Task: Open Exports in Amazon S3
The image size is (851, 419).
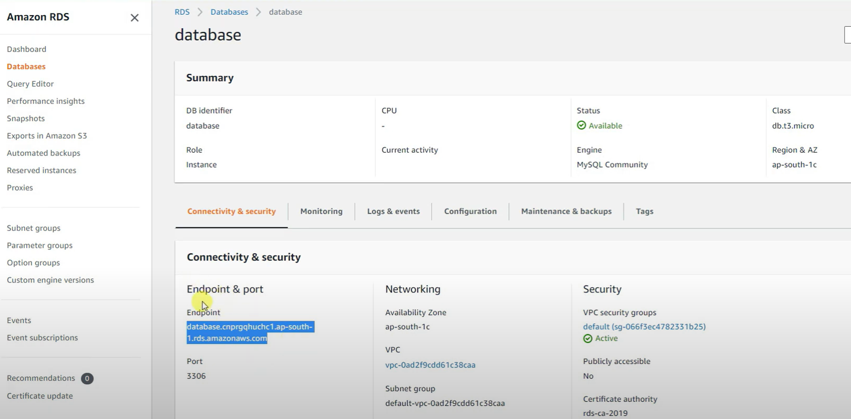Action: 47,136
